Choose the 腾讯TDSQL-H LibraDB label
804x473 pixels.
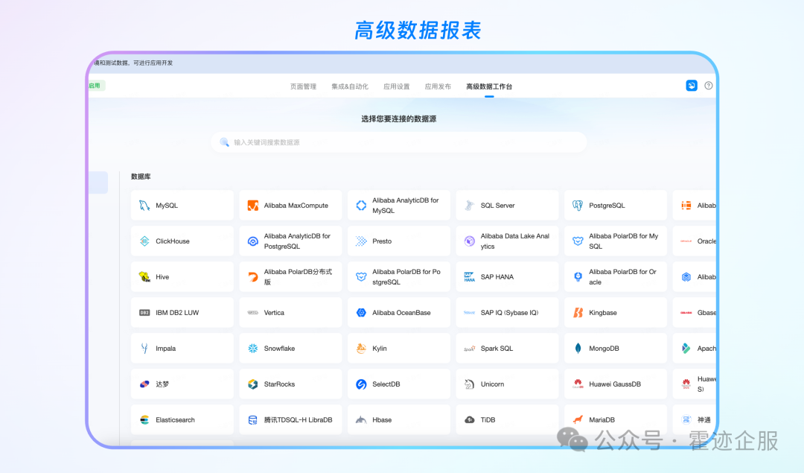click(298, 419)
